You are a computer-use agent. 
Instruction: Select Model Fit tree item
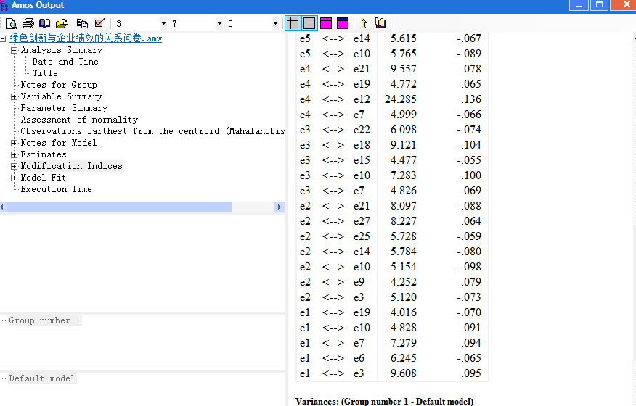[x=43, y=178]
